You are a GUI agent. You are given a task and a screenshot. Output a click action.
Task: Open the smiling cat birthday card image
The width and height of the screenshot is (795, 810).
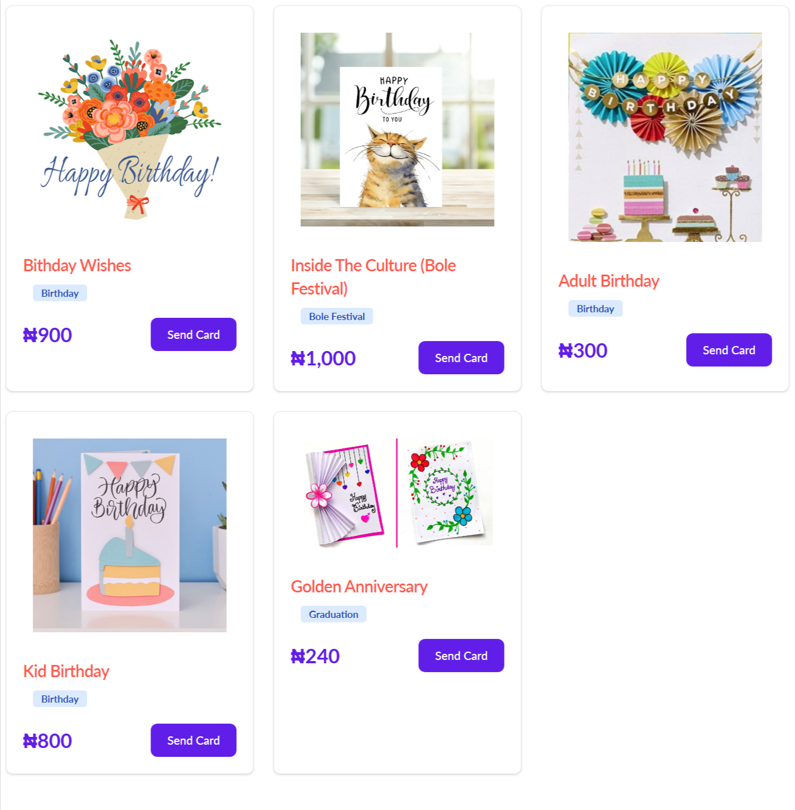[397, 130]
